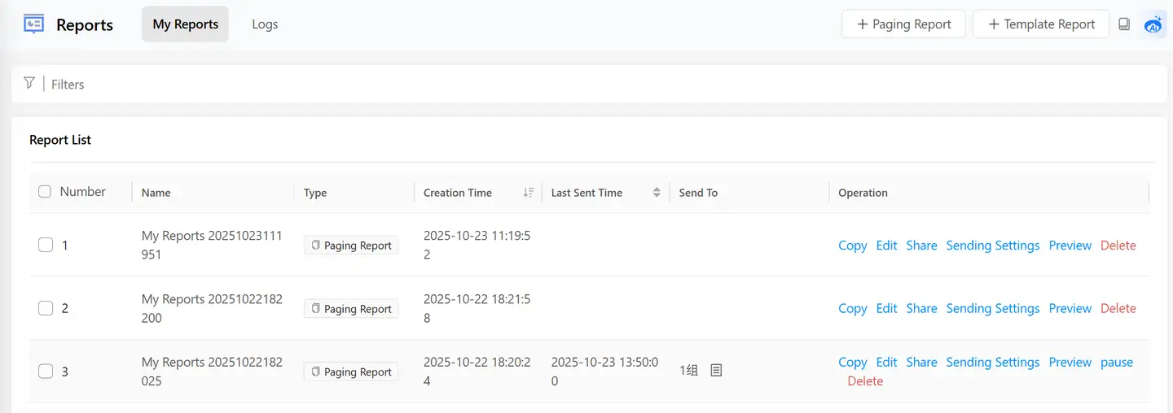The height and width of the screenshot is (413, 1173).
Task: Sort by Creation Time column icon
Action: [529, 193]
